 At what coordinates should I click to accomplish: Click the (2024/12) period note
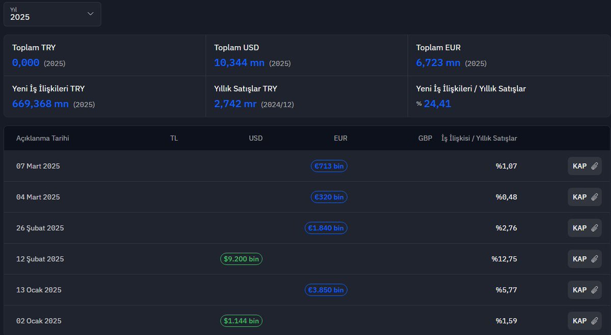point(277,104)
